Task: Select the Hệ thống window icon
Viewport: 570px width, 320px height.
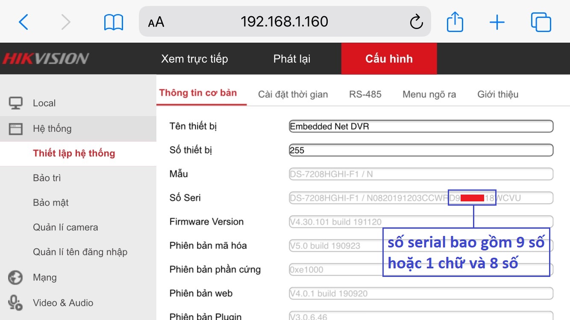Action: pyautogui.click(x=16, y=129)
